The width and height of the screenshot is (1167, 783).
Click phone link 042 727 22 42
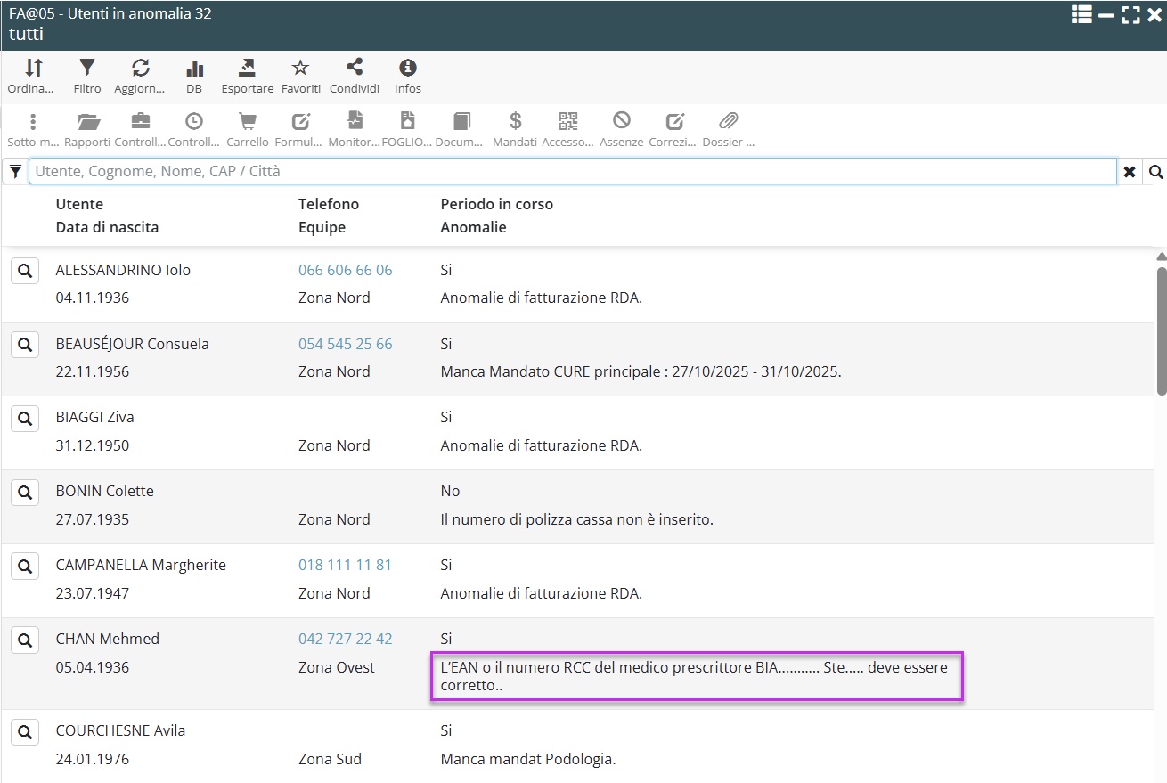tap(345, 639)
